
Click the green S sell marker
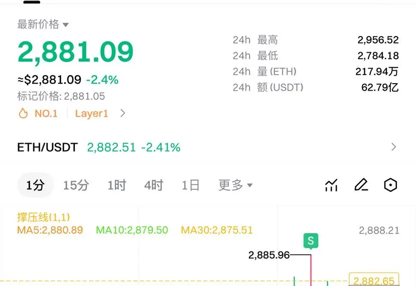tap(311, 241)
